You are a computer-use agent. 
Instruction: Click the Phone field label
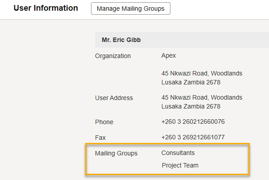tap(104, 122)
